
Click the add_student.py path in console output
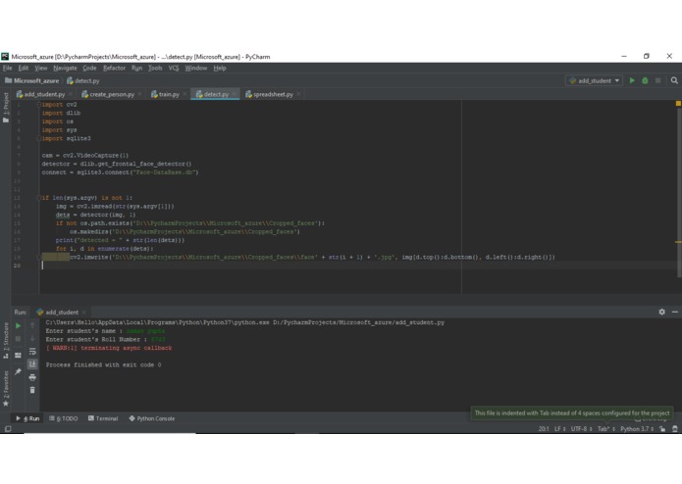click(358, 322)
